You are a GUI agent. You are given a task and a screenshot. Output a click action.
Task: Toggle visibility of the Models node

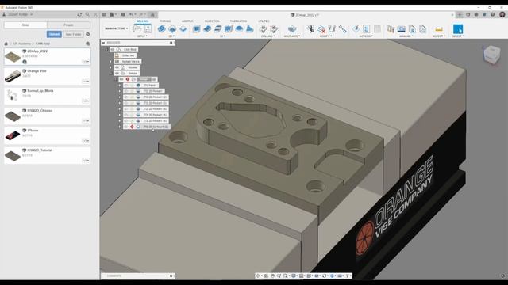(117, 67)
